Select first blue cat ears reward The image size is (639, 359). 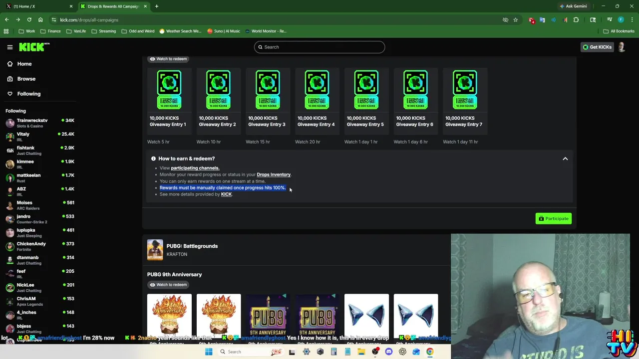pyautogui.click(x=366, y=316)
